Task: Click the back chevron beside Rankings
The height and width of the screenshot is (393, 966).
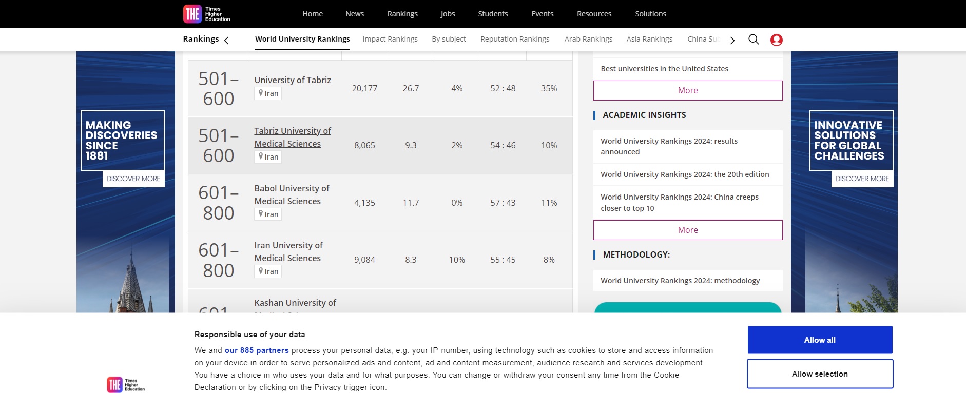Action: tap(226, 40)
